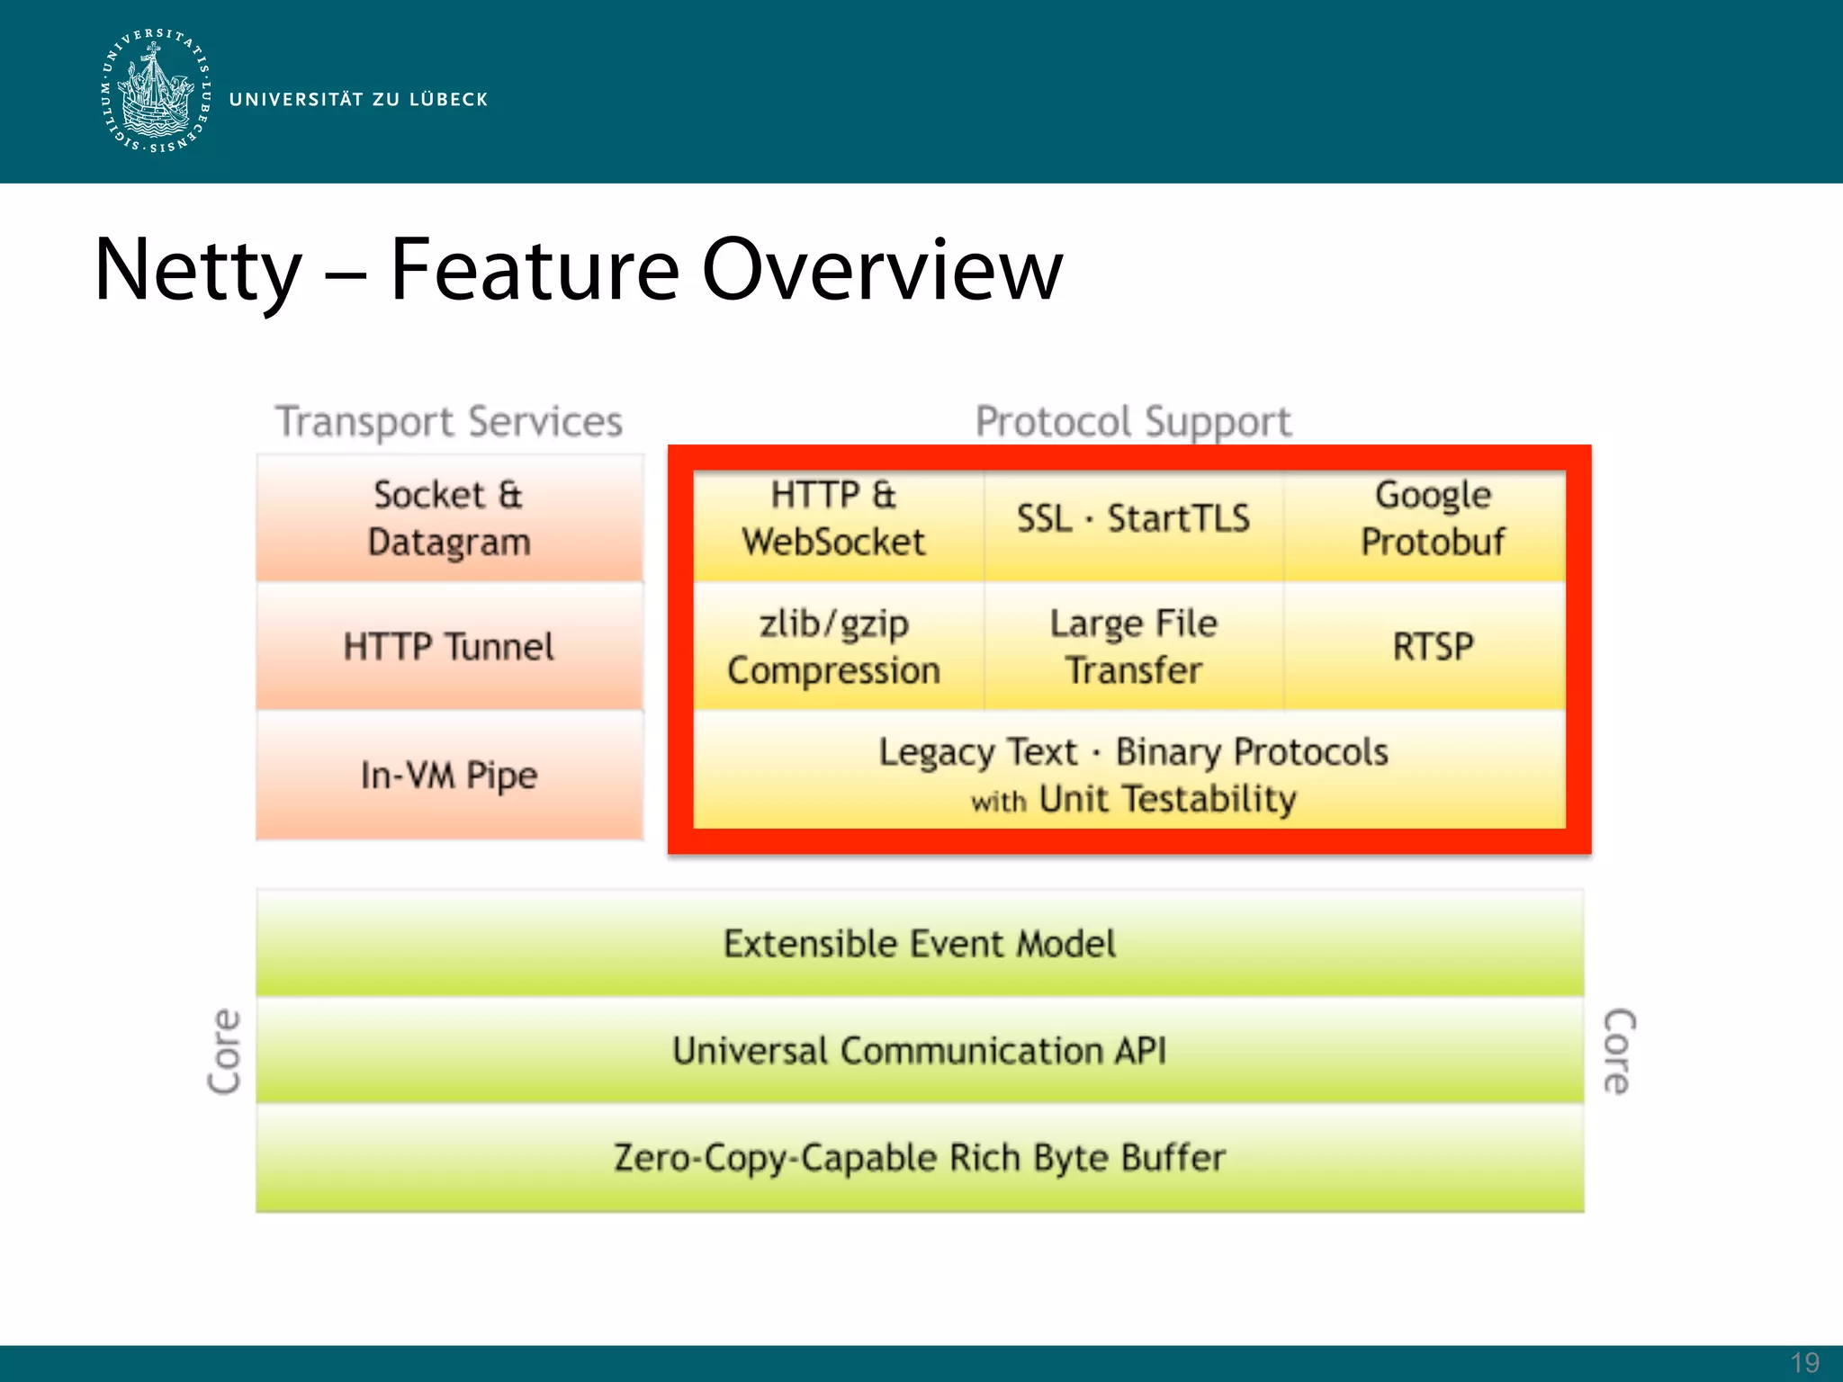Click the left vertical Core label
The width and height of the screenshot is (1843, 1382).
click(x=224, y=1050)
